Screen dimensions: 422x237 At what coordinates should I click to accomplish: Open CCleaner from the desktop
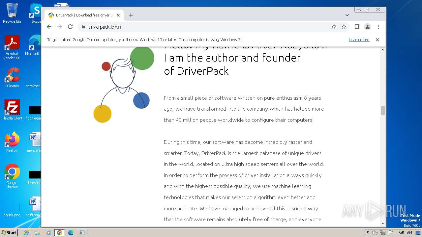(x=12, y=78)
